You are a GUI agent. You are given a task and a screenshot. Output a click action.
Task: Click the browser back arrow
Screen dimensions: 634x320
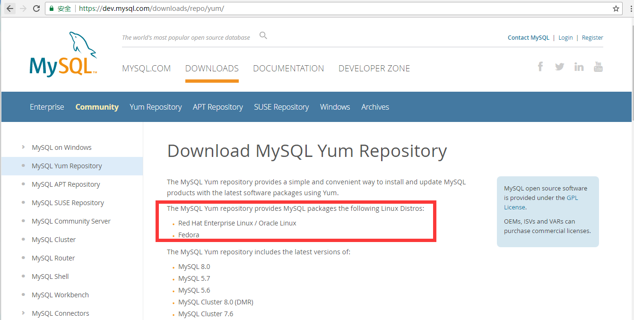(10, 9)
